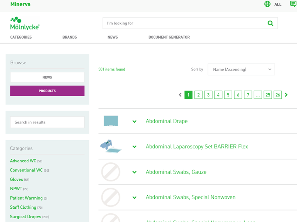297x222 pixels.
Task: Open the Abdominal Drape product link
Action: [167, 121]
